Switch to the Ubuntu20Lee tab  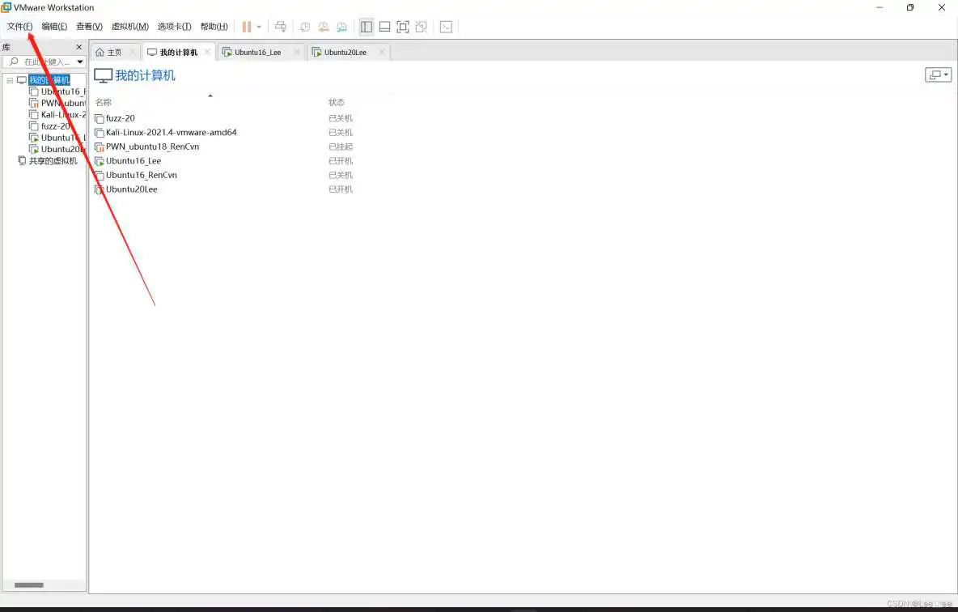[x=345, y=53]
